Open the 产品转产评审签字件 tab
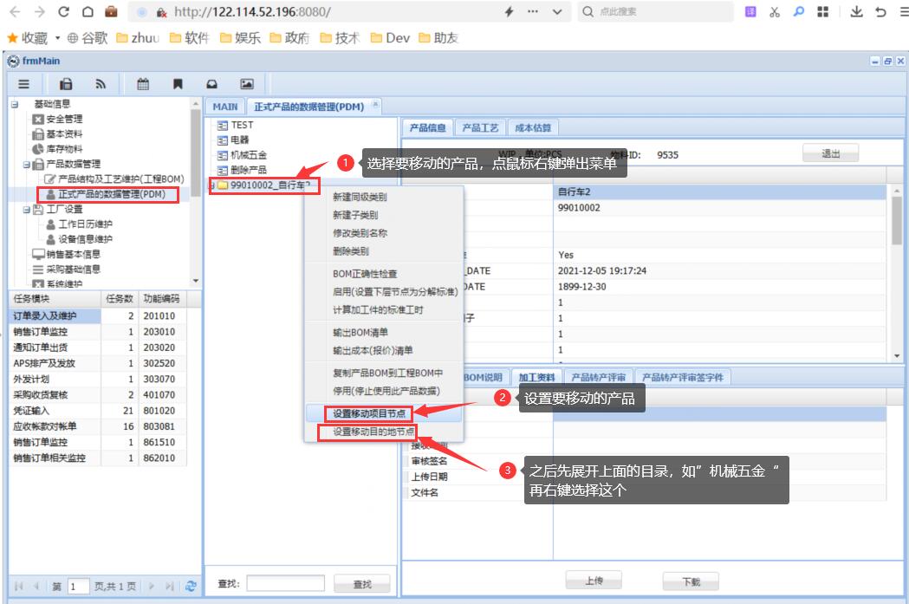Screen dimensions: 909x604 tap(682, 377)
